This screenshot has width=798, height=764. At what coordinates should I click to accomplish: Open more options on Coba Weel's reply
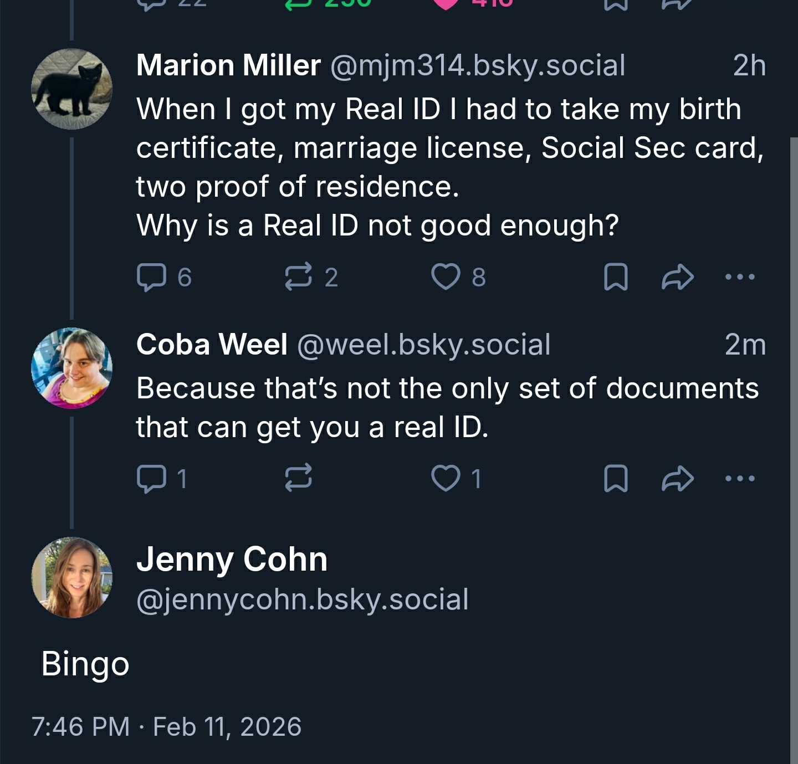coord(740,478)
